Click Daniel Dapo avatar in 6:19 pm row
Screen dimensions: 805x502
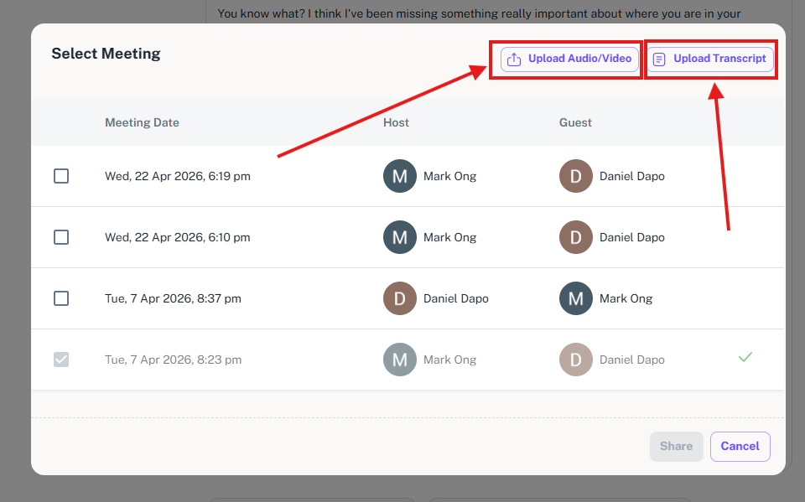pyautogui.click(x=575, y=176)
